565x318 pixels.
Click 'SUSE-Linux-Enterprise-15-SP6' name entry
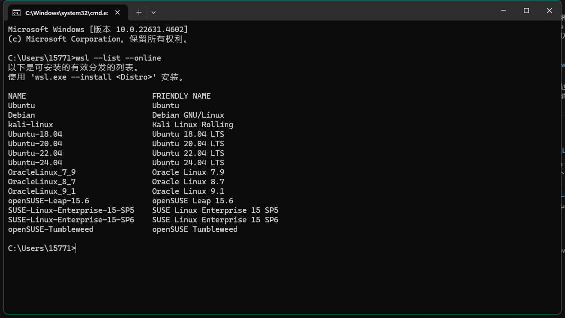tap(71, 220)
